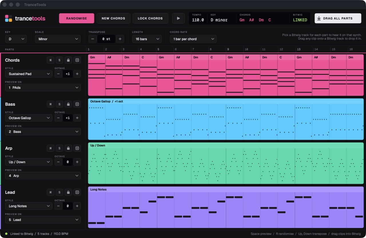Open Arp preview track dropdown 4 Arp

(x=43, y=176)
